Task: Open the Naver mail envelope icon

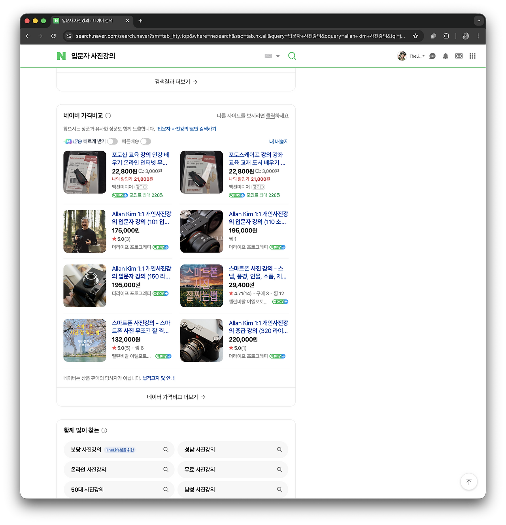Action: [x=459, y=56]
